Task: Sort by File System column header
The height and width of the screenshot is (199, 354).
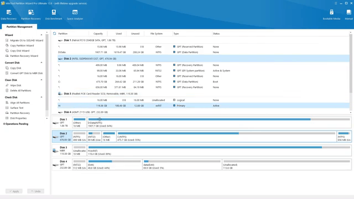Action: coord(156,34)
